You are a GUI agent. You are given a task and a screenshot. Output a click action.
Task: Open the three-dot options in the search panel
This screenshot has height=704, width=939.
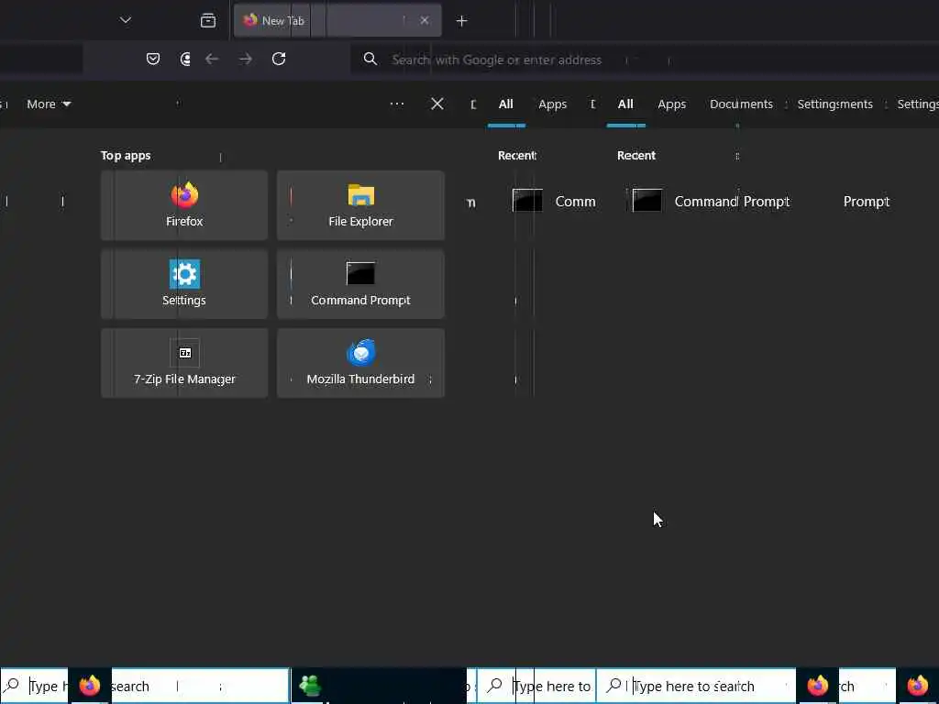click(397, 104)
